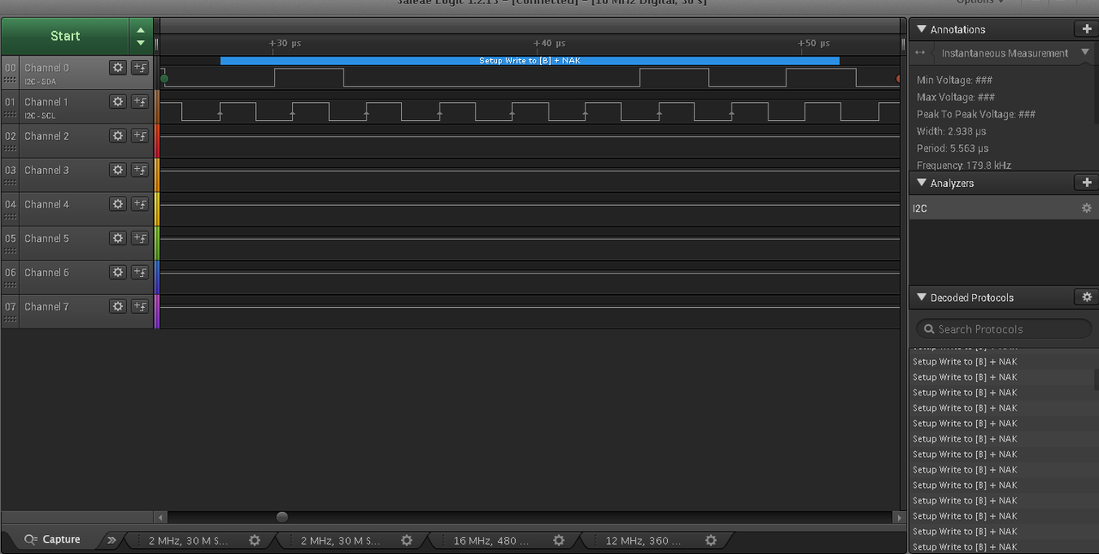This screenshot has height=554, width=1099.
Task: Set trigger edge on Channel 3
Action: pos(140,170)
